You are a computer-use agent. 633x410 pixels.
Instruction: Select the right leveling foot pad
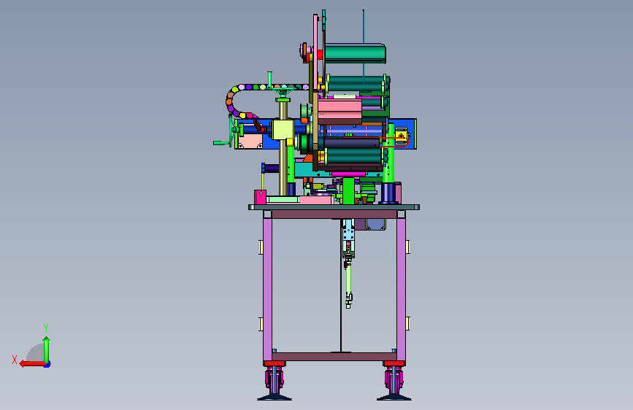pyautogui.click(x=394, y=398)
